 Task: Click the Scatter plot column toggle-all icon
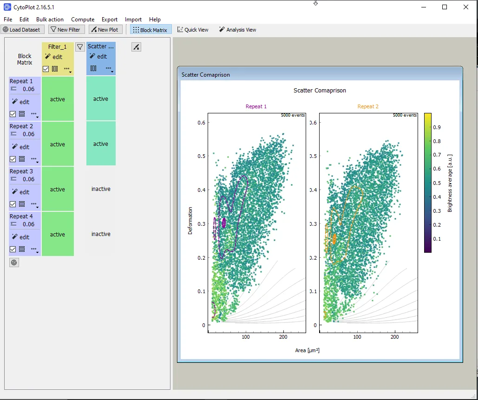click(93, 69)
